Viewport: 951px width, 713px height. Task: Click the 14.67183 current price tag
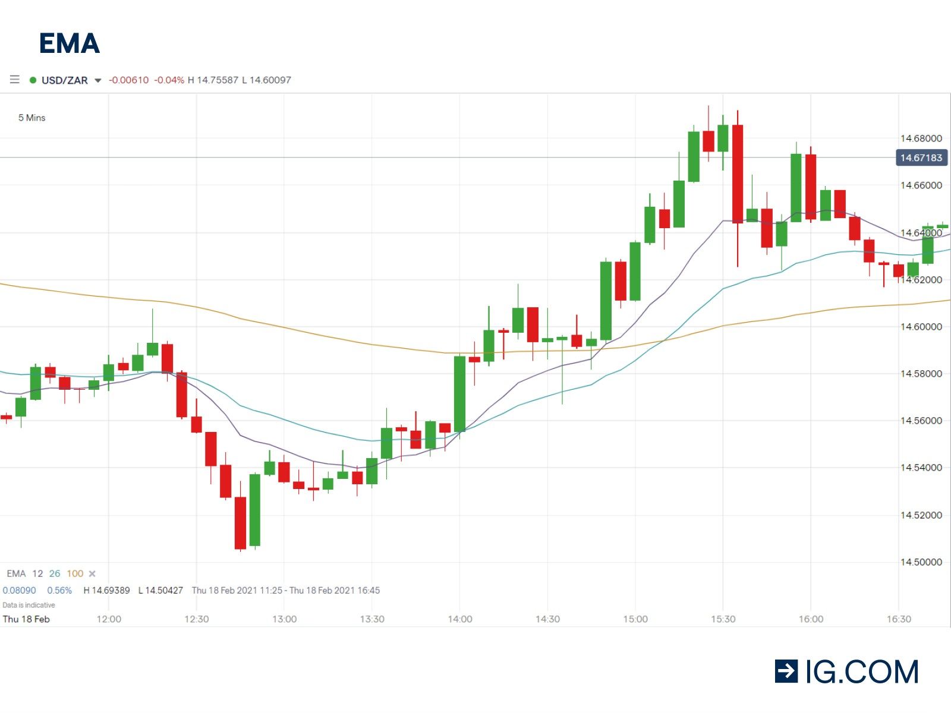[x=921, y=157]
